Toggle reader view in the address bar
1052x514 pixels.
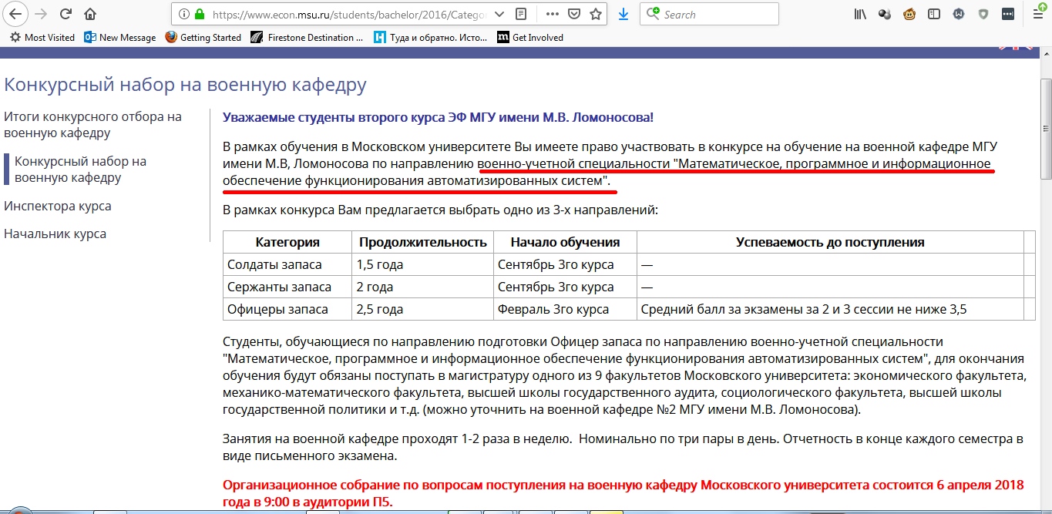pyautogui.click(x=522, y=14)
